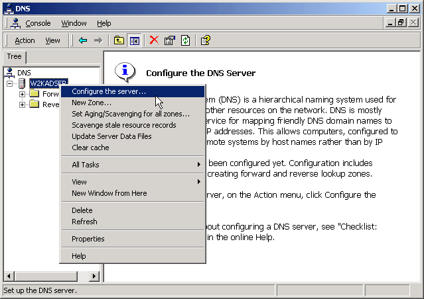Open the Action menu button
The height and width of the screenshot is (299, 424).
25,40
